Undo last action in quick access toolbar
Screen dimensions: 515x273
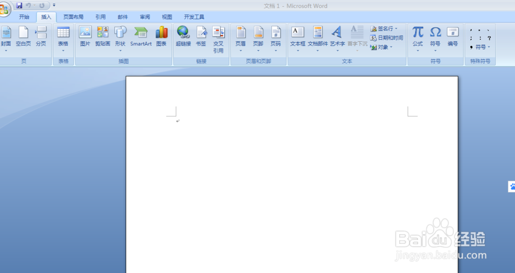point(28,5)
